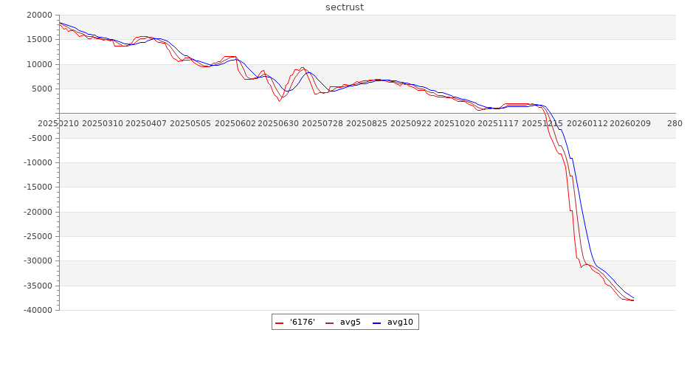Click the blue avg10 legend color marker
The height and width of the screenshot is (369, 690).
pos(376,323)
